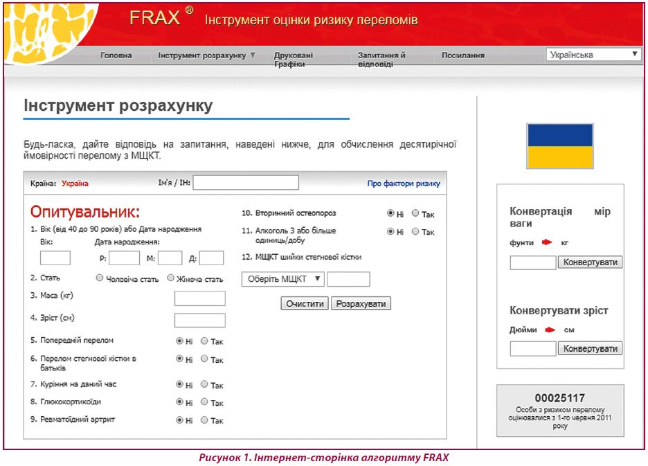This screenshot has height=466, width=648.
Task: Click the Опитувальник heading
Action: [85, 212]
